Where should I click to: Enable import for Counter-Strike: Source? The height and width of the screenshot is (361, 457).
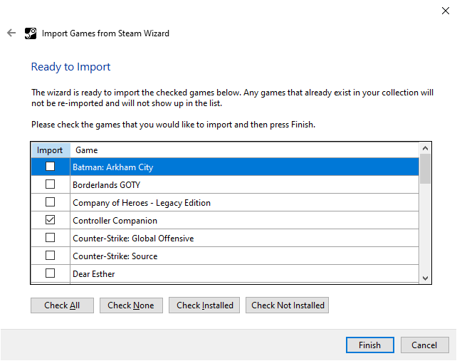point(50,256)
